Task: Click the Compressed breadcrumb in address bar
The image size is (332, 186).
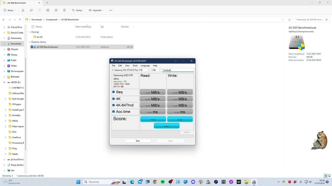Action: click(x=51, y=20)
